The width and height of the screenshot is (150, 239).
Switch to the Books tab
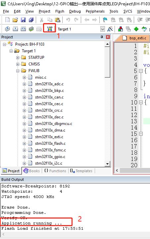click(31, 171)
